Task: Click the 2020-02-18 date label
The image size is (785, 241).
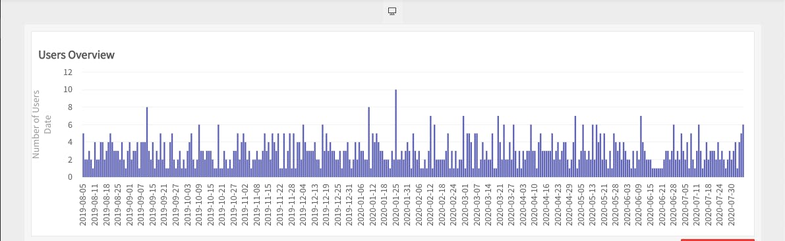Action: (x=442, y=205)
